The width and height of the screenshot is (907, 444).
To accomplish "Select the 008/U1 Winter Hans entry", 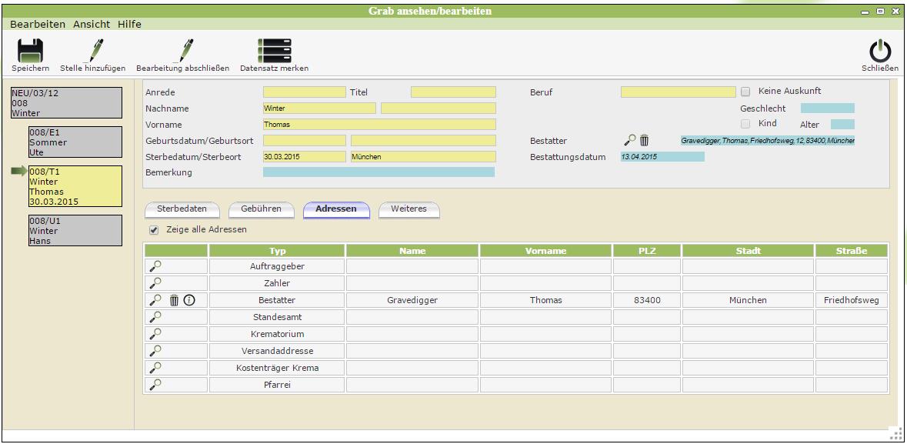I will (75, 230).
